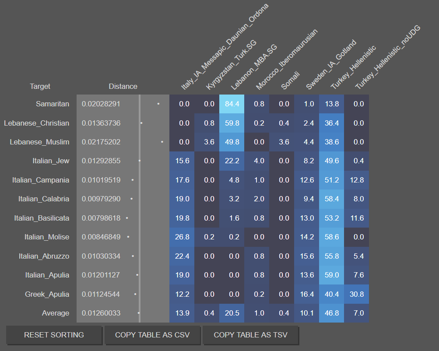This screenshot has width=439, height=351.
Task: Click the 12.8 Italian_Campania cell
Action: 356,180
